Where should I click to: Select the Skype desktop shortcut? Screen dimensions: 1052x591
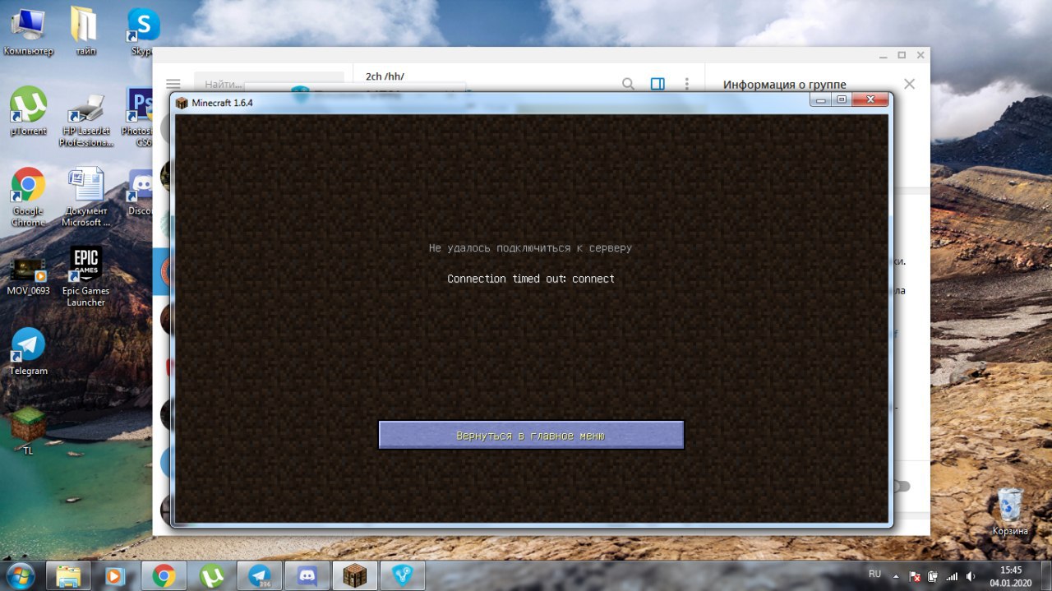(142, 32)
